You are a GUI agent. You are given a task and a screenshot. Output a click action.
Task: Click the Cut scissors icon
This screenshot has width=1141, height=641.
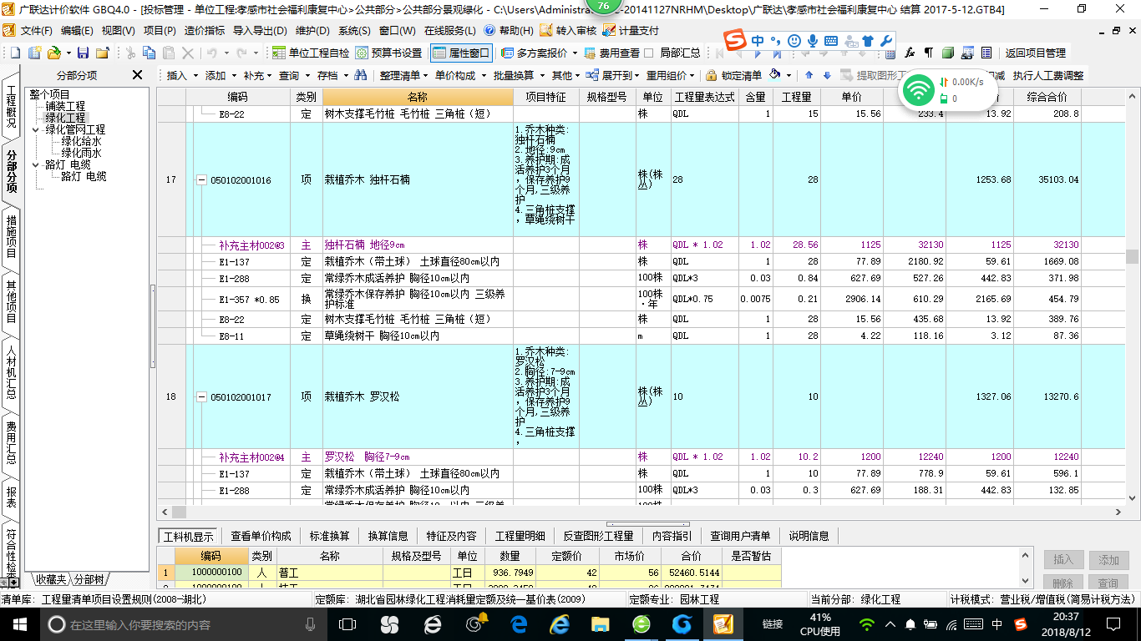point(130,53)
